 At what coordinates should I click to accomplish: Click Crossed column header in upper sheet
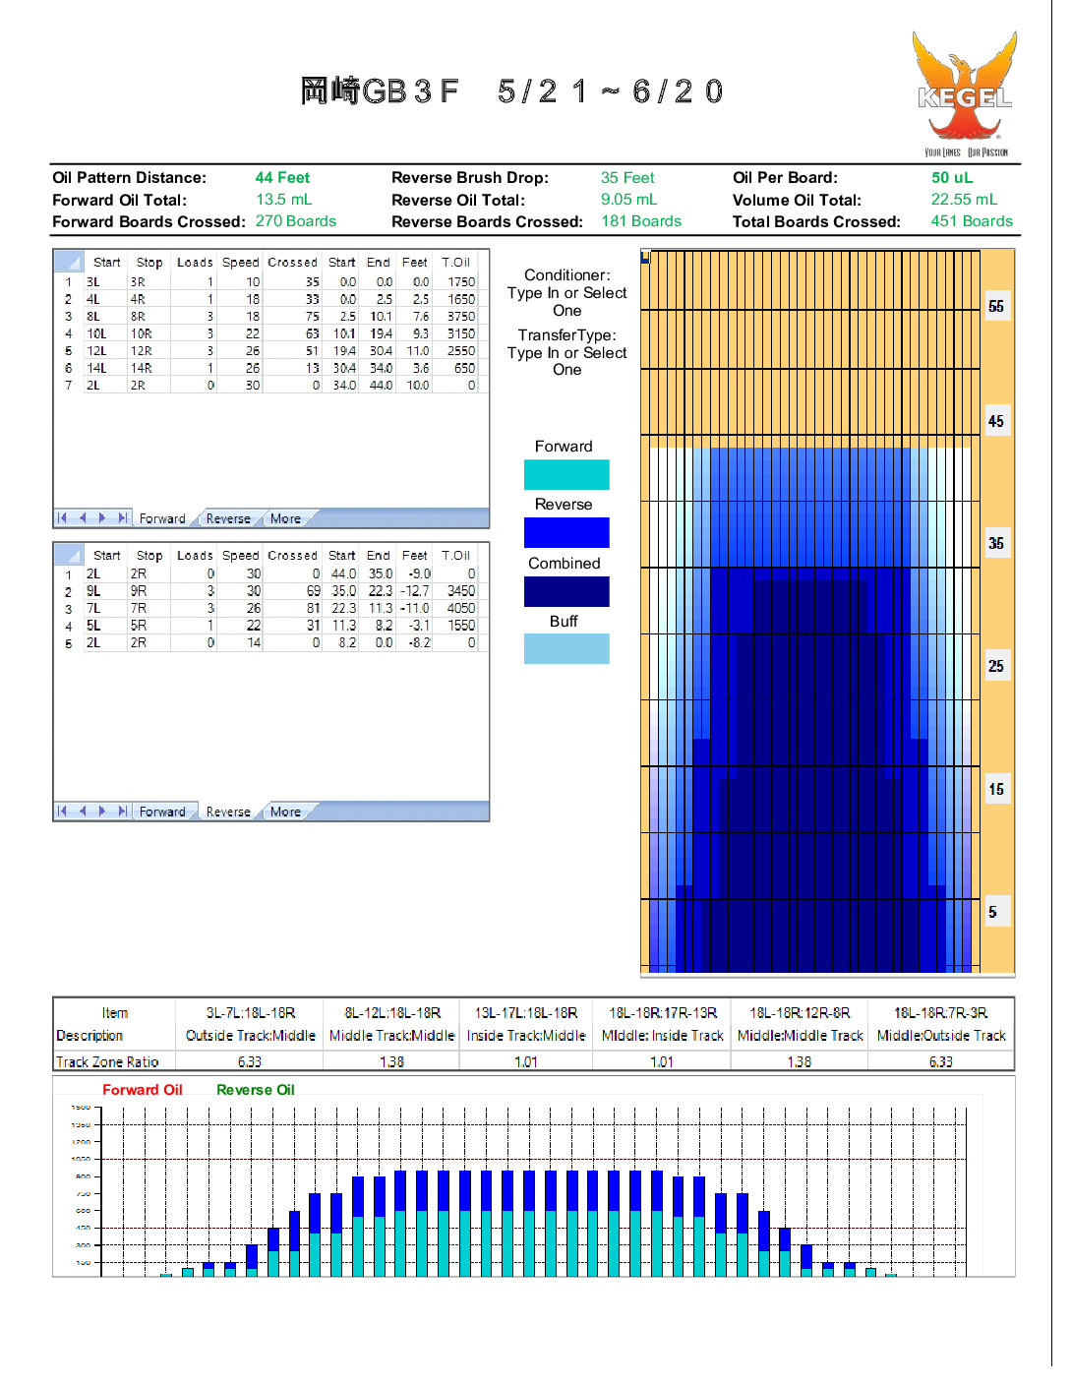[x=293, y=262]
